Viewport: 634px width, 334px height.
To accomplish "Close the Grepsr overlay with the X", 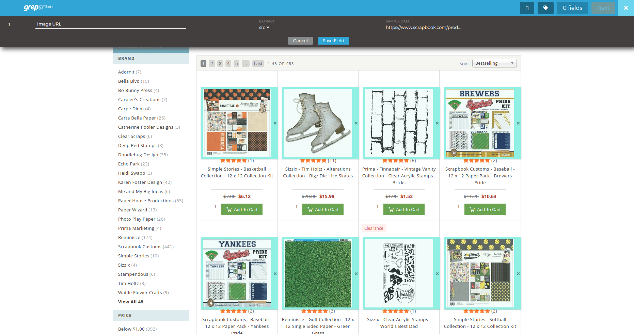I will 626,8.
